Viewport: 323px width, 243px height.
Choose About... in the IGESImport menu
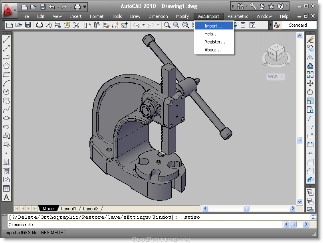coord(214,50)
